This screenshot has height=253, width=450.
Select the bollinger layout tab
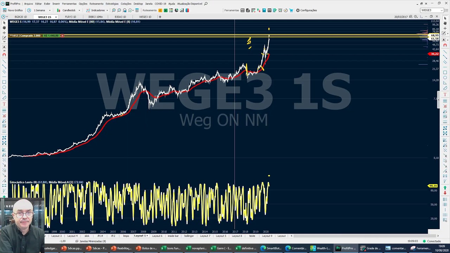coord(189,236)
